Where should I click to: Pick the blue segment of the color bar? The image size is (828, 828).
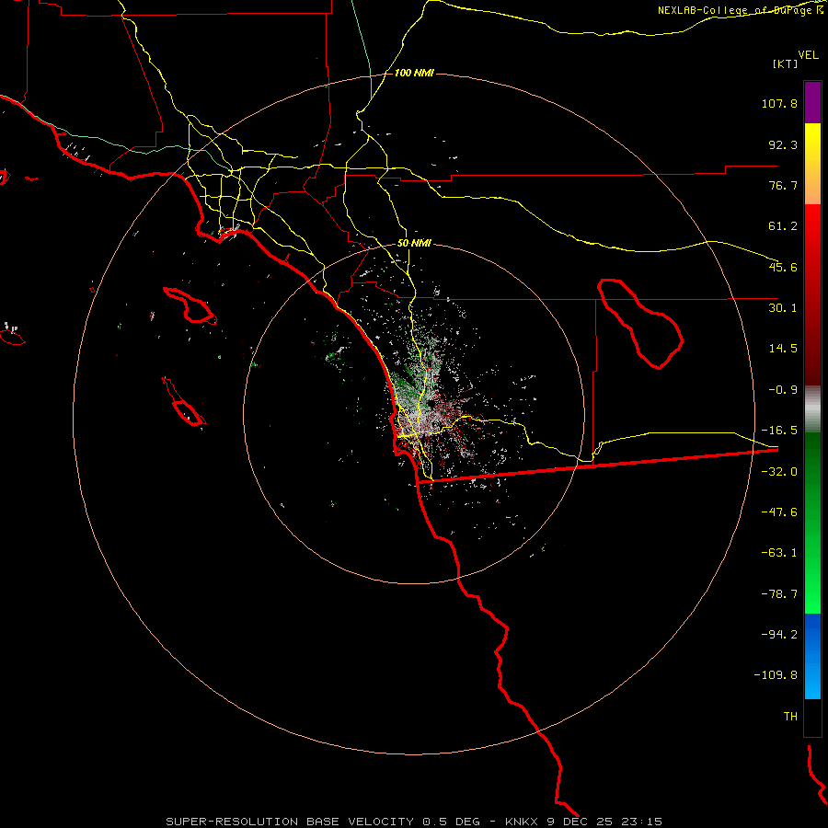tap(812, 656)
